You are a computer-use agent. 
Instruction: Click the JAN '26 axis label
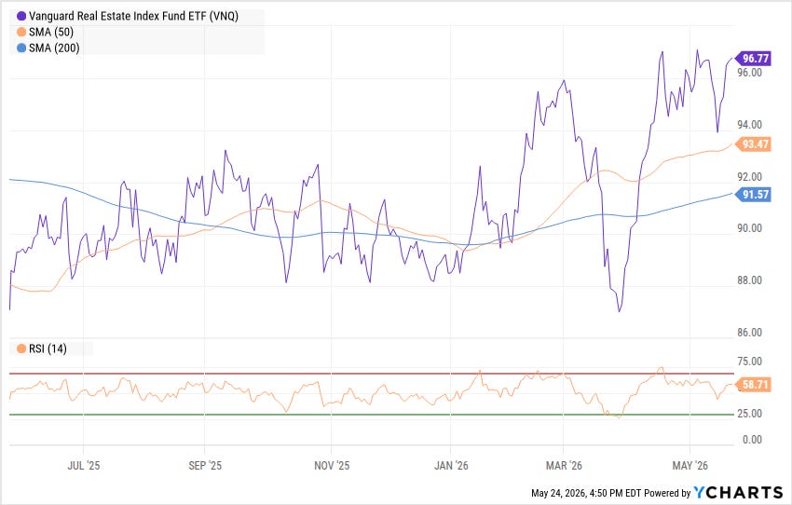click(451, 466)
